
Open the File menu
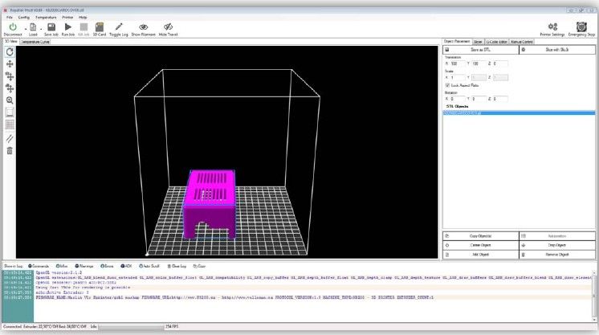pos(9,17)
